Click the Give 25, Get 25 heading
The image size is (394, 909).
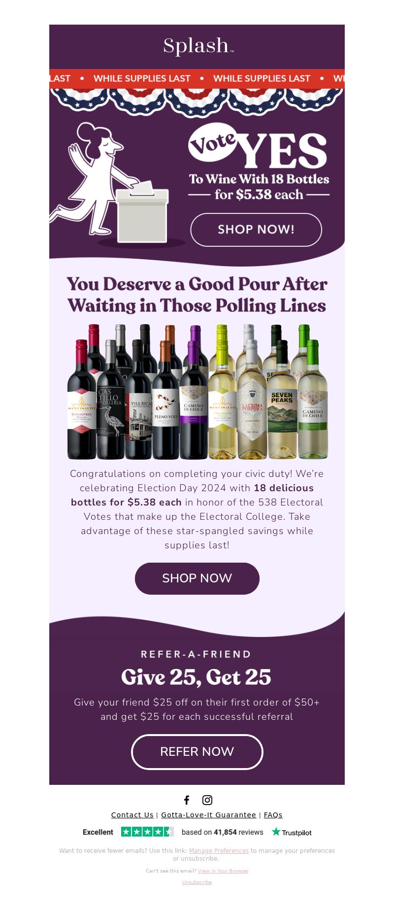(x=196, y=677)
